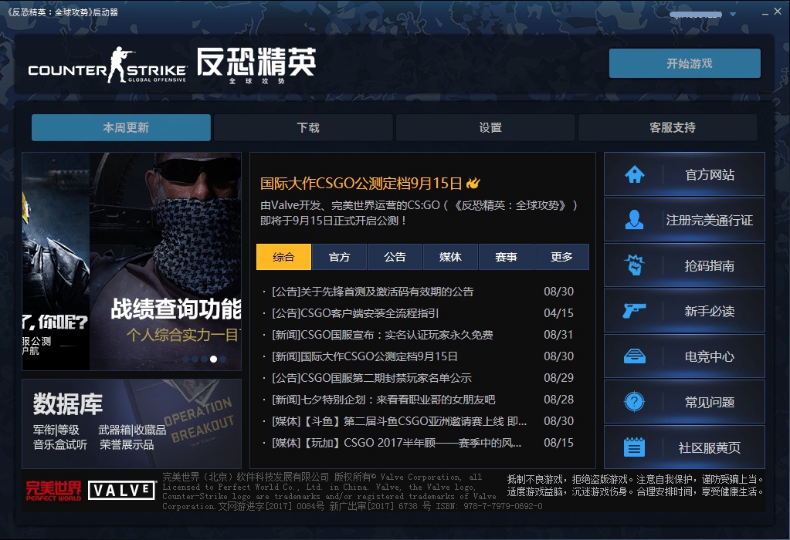Open the headline 国际大作CSGO公测定档9月15日
This screenshot has width=790, height=540.
click(361, 183)
